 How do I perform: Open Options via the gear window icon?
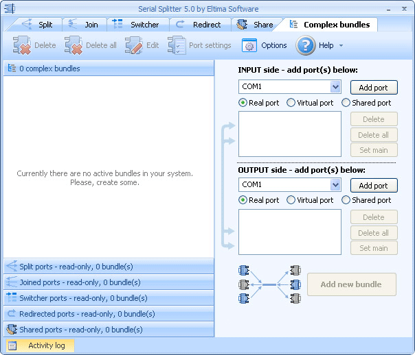pyautogui.click(x=249, y=46)
